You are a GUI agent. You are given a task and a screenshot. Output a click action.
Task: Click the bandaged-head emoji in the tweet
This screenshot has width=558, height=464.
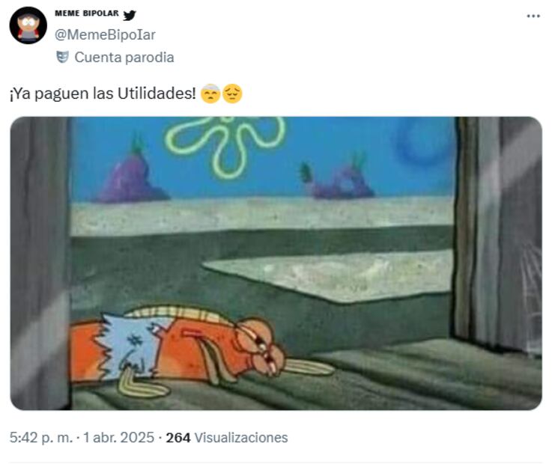[210, 94]
